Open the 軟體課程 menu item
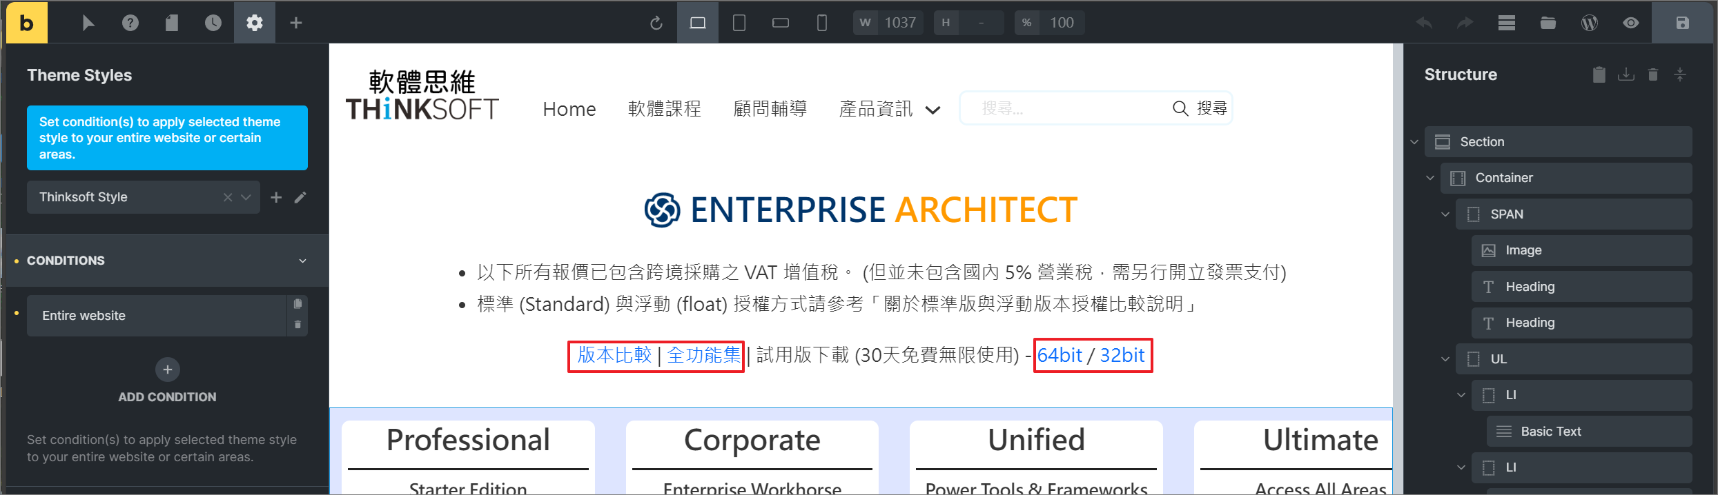The height and width of the screenshot is (495, 1718). point(664,109)
